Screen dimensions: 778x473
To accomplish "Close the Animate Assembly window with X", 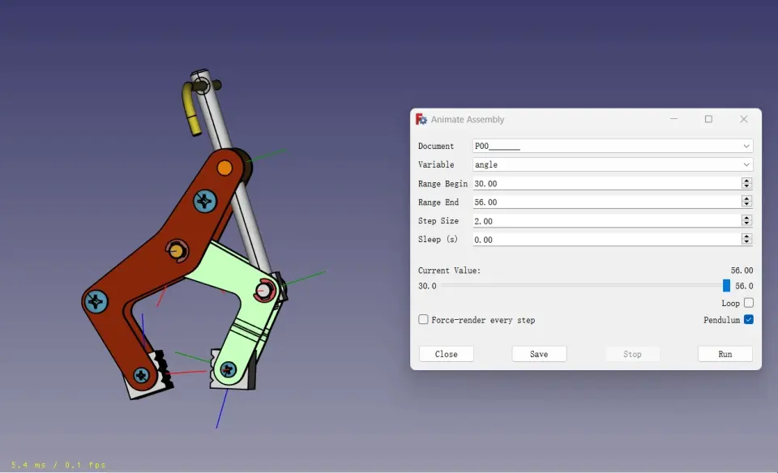I will point(743,119).
